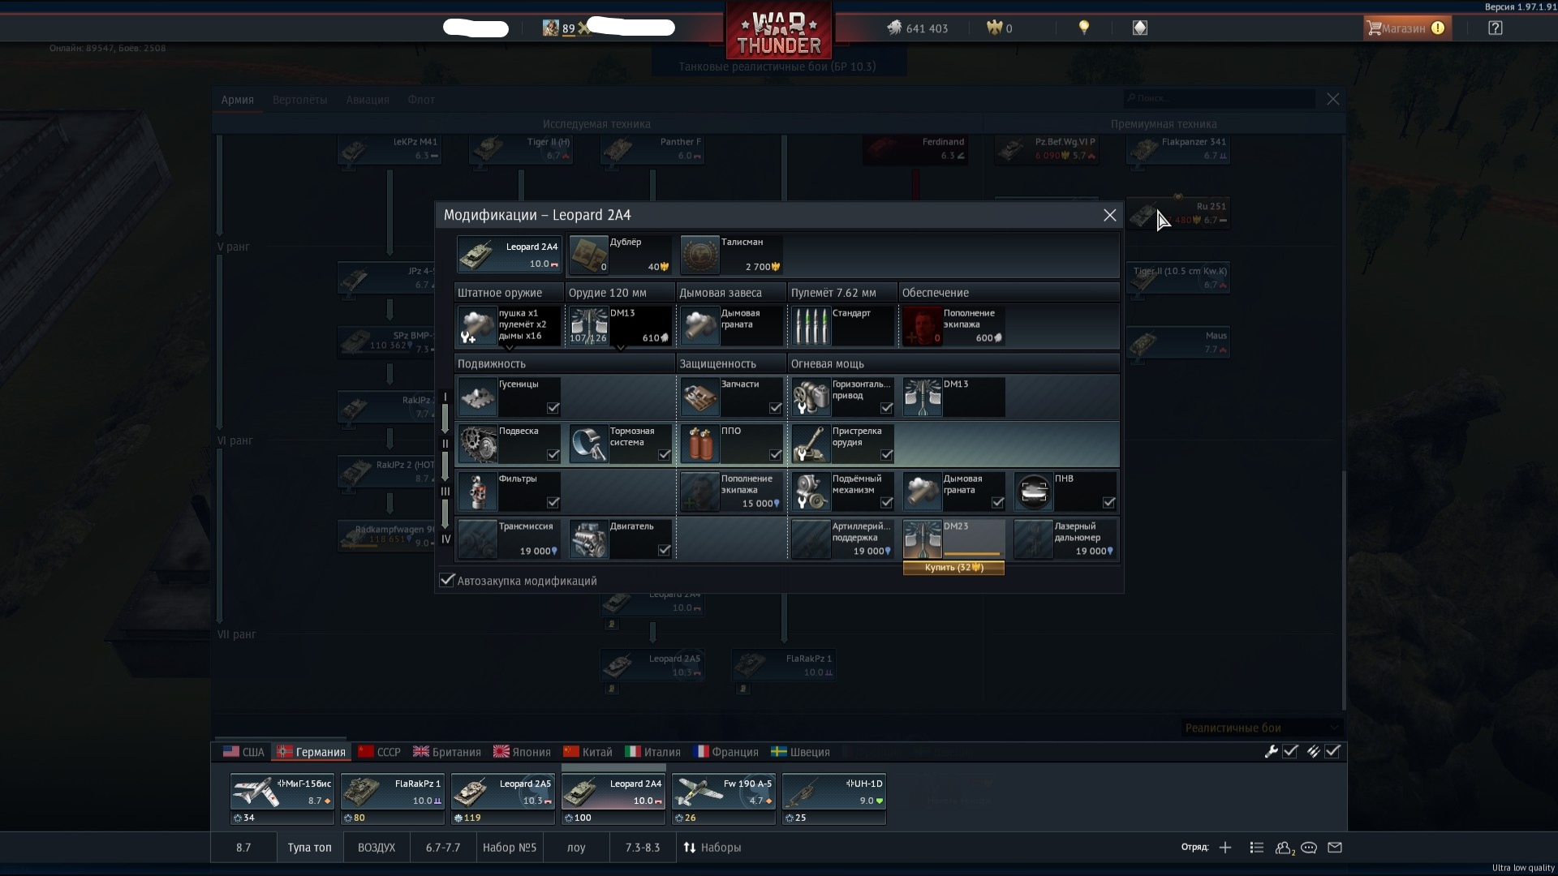Click the Поиск search field
This screenshot has height=876, width=1558.
click(x=1220, y=98)
